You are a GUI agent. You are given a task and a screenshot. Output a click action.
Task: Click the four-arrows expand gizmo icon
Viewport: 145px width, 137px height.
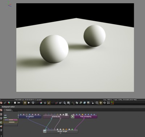(x=108, y=103)
